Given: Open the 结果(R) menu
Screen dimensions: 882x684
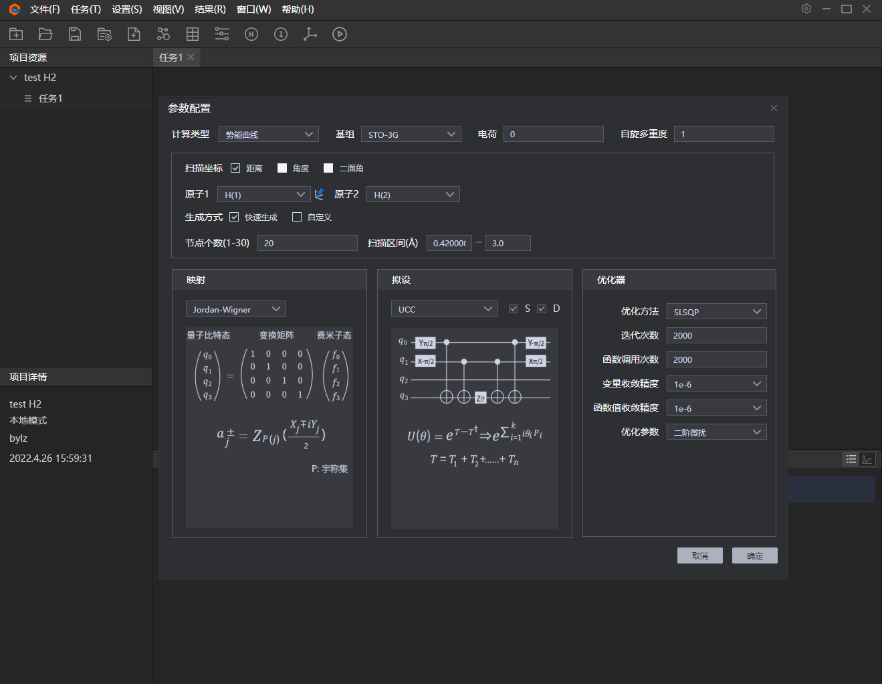Looking at the screenshot, I should 210,9.
